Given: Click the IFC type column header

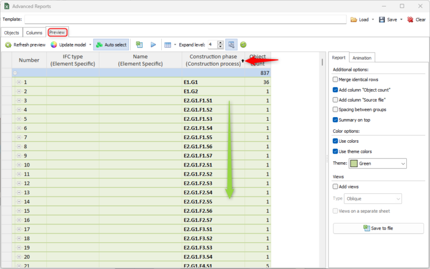Looking at the screenshot, I should (73, 60).
